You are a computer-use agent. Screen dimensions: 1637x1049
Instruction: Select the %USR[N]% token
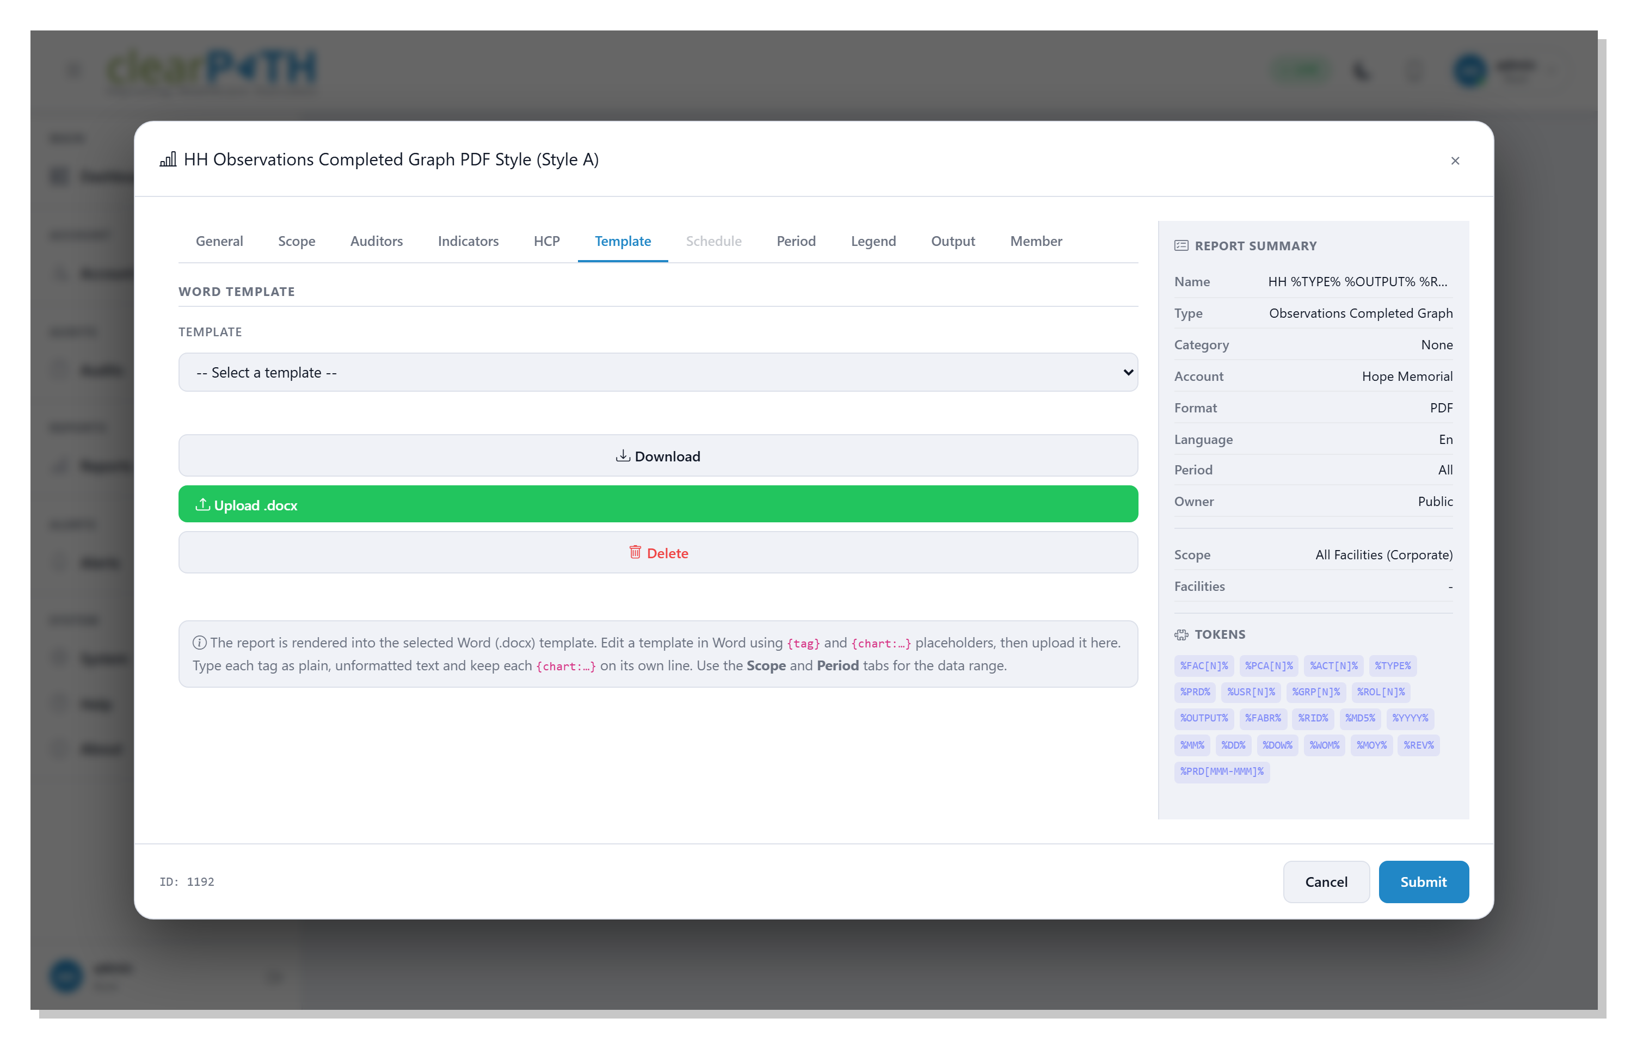point(1251,692)
